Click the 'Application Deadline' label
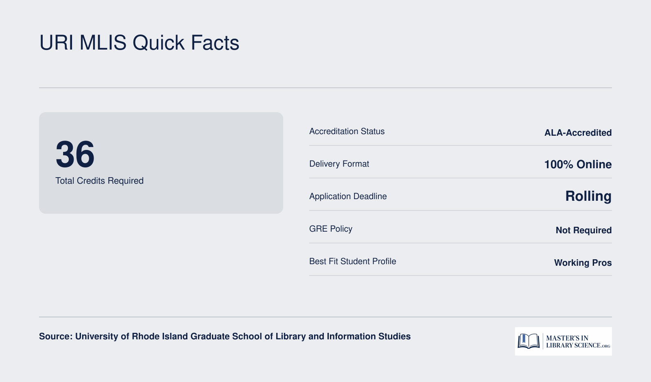Viewport: 651px width, 382px height. 348,196
